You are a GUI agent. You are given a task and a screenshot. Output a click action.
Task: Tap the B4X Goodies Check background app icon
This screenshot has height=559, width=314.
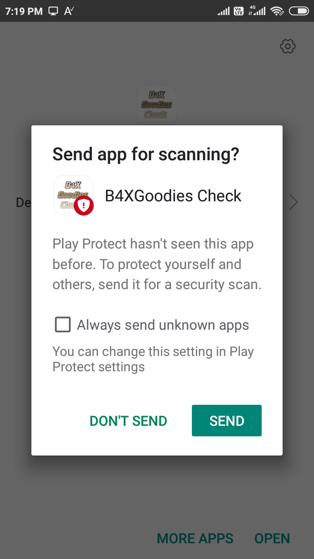click(157, 104)
